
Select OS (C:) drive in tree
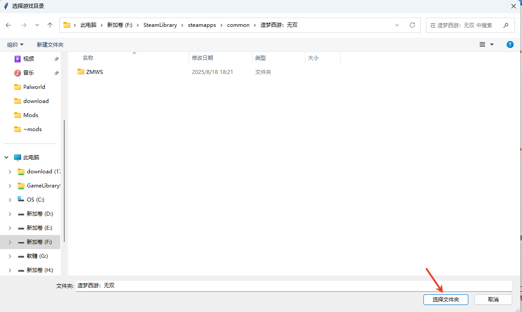[35, 199]
